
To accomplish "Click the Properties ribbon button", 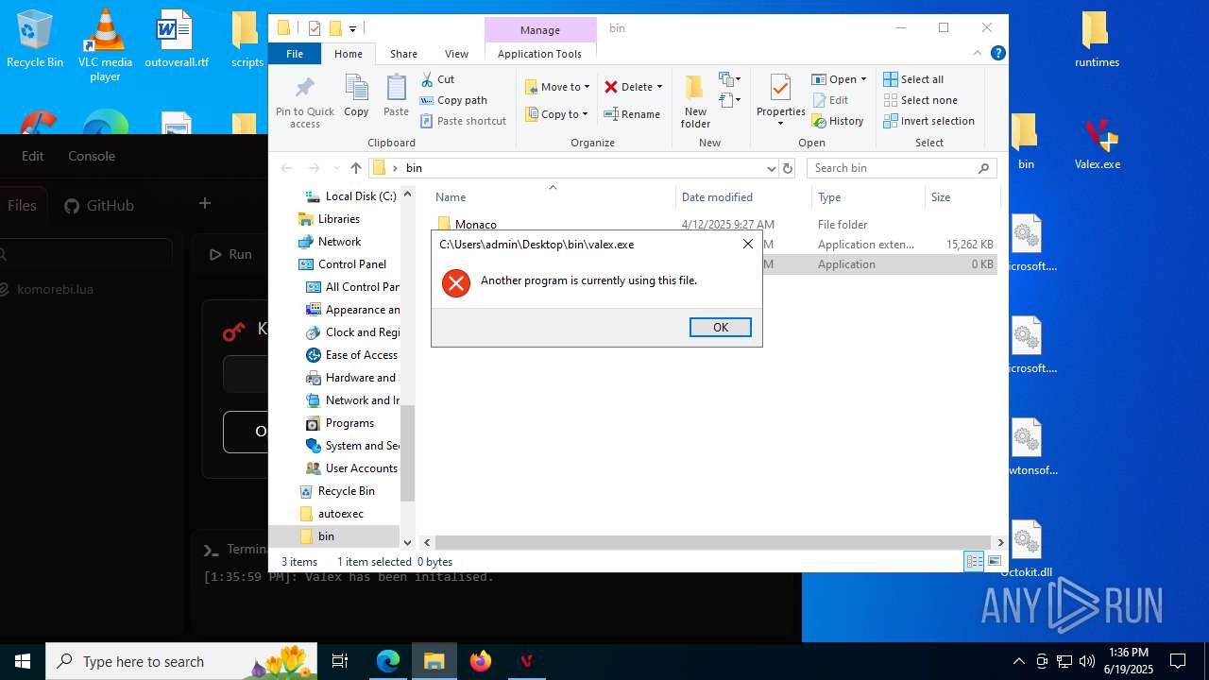I will 780,100.
